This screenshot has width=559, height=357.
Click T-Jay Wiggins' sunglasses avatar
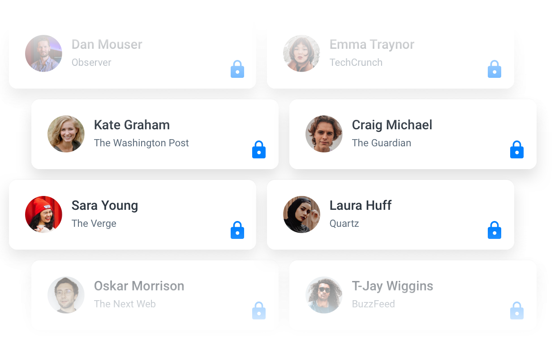pyautogui.click(x=324, y=295)
